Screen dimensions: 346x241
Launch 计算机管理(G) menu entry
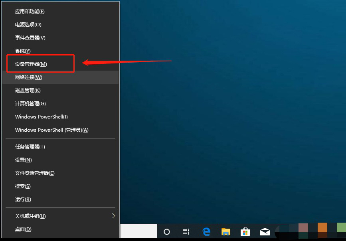31,104
